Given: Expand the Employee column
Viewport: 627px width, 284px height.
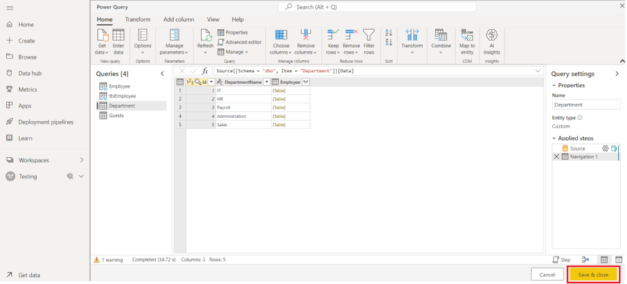Looking at the screenshot, I should 306,82.
